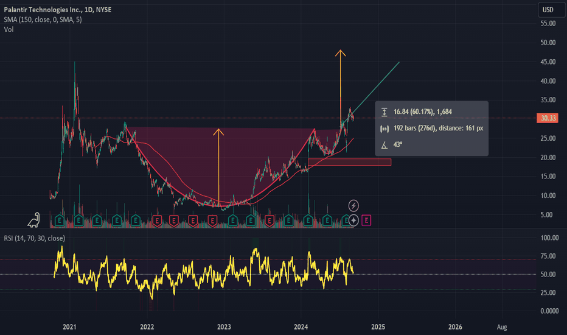The width and height of the screenshot is (567, 335).
Task: Click the green earnings marker just right of 2023
Action: pyautogui.click(x=232, y=220)
